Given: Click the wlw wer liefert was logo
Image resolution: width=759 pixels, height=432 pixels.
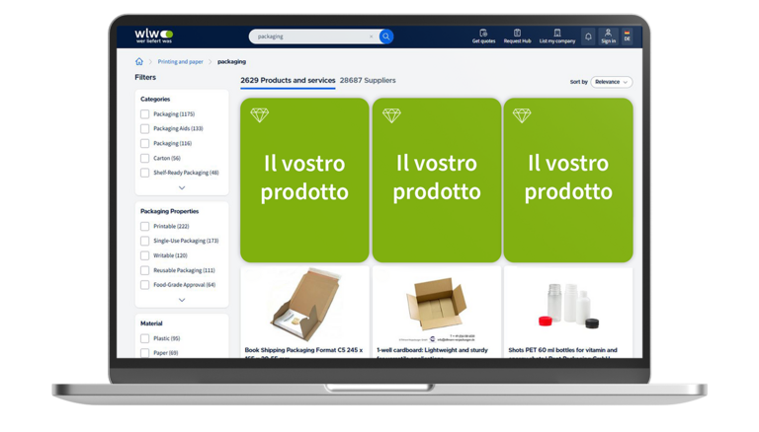Looking at the screenshot, I should pyautogui.click(x=153, y=36).
